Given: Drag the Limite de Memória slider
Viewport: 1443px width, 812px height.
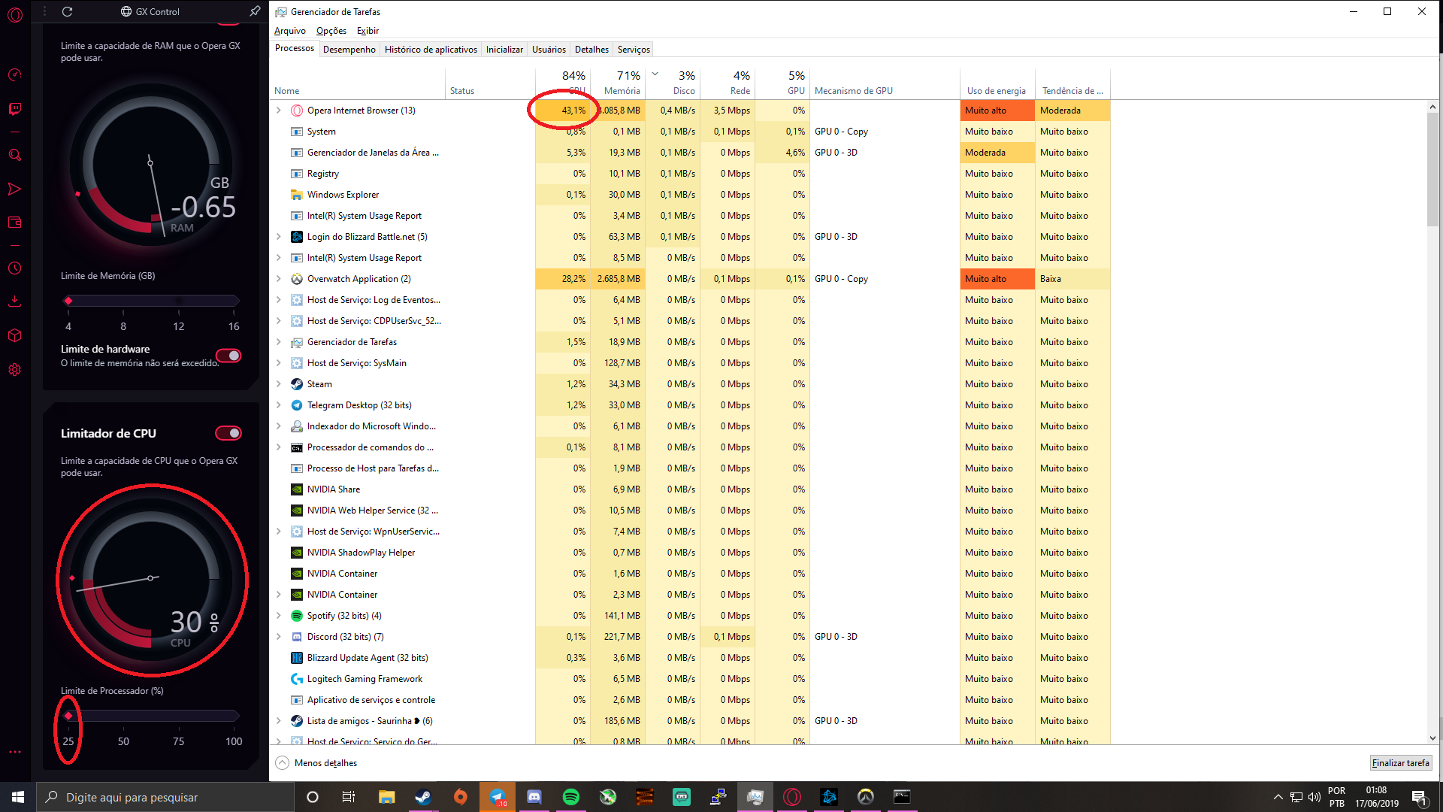Looking at the screenshot, I should tap(68, 301).
